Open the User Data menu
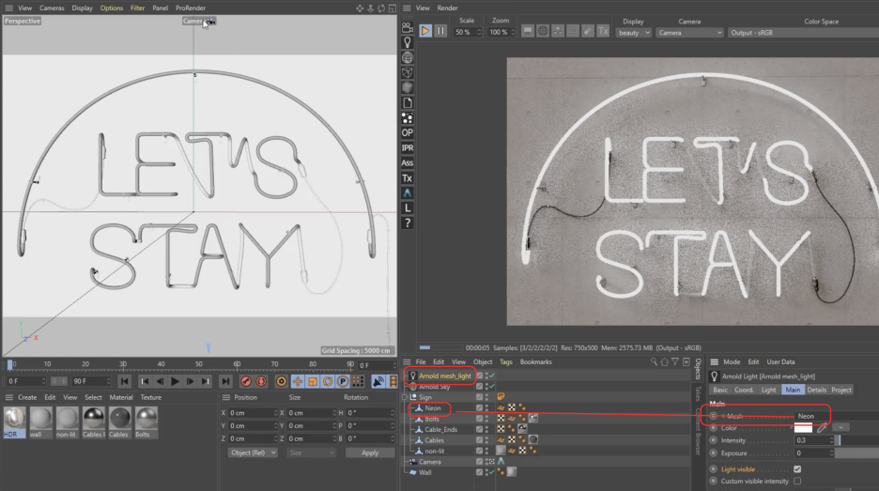Image resolution: width=879 pixels, height=491 pixels. click(780, 362)
